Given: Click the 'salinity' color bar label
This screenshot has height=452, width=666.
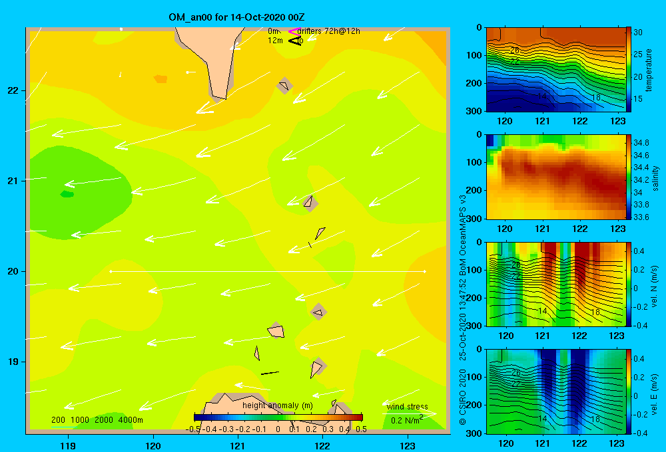Looking at the screenshot, I should (655, 178).
